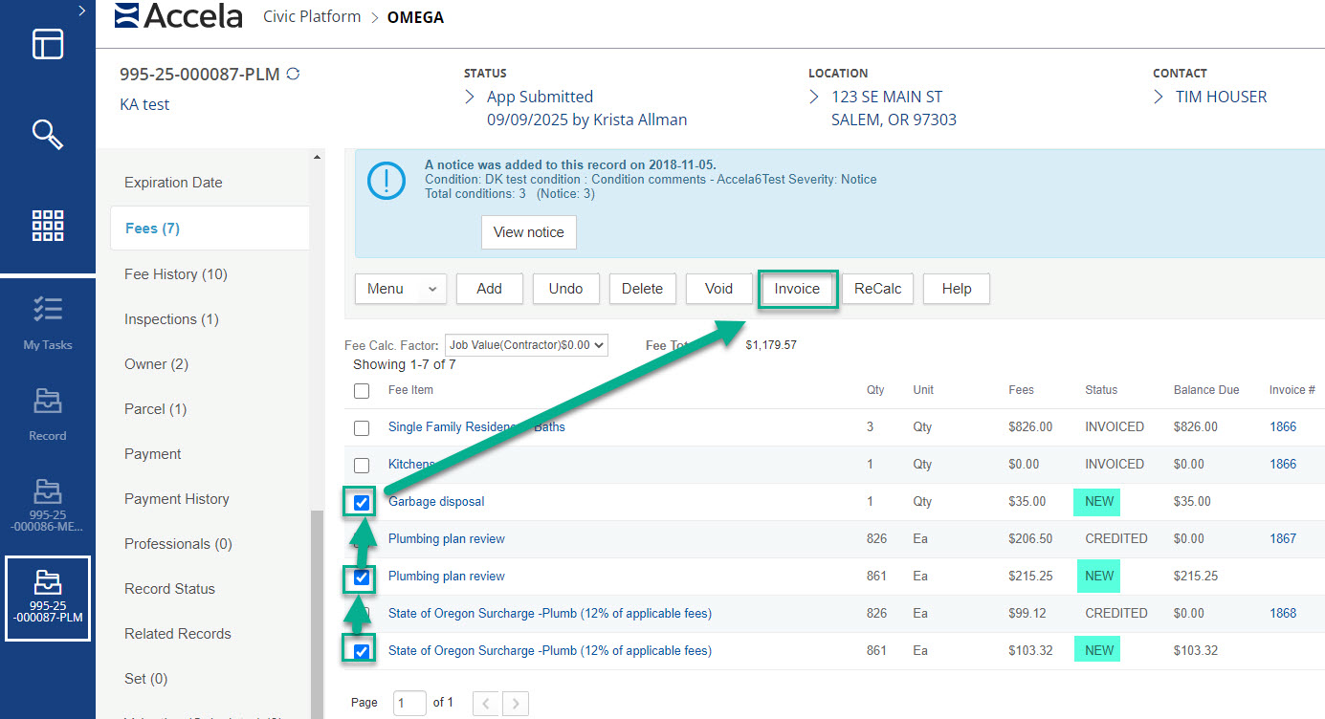Refresh record using icon beside record number
1325x719 pixels.
[x=293, y=74]
